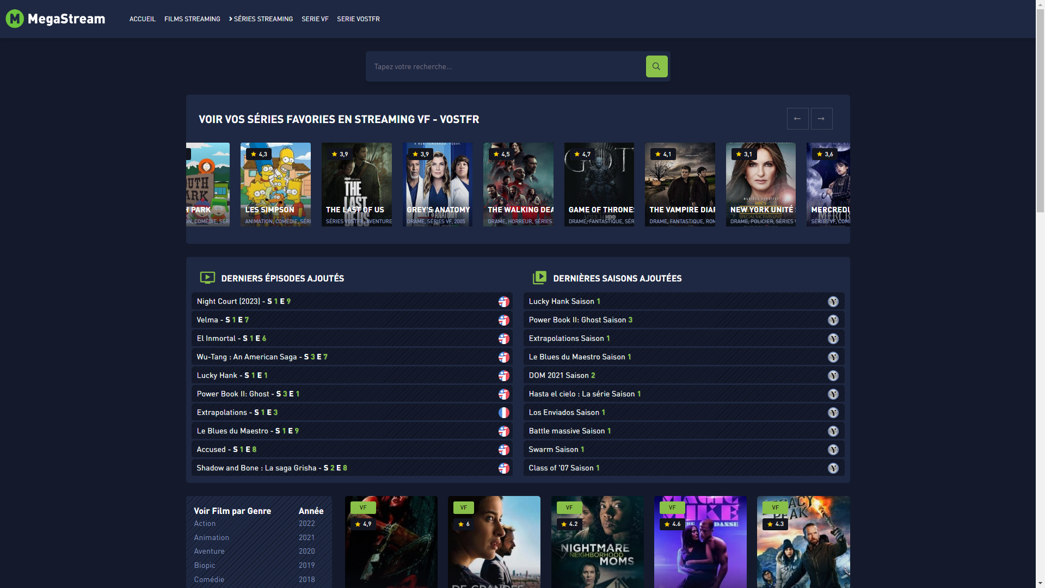Click flag icon on Le Blues du Maestro episode row
This screenshot has width=1045, height=588.
coord(504,431)
